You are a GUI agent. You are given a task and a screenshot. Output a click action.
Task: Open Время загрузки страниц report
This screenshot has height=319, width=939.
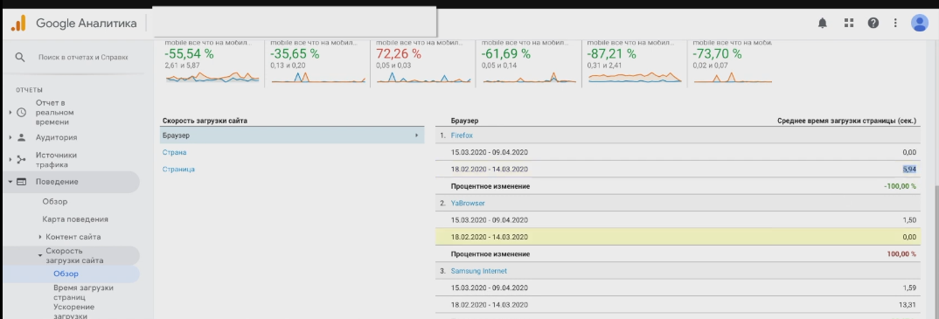point(83,292)
